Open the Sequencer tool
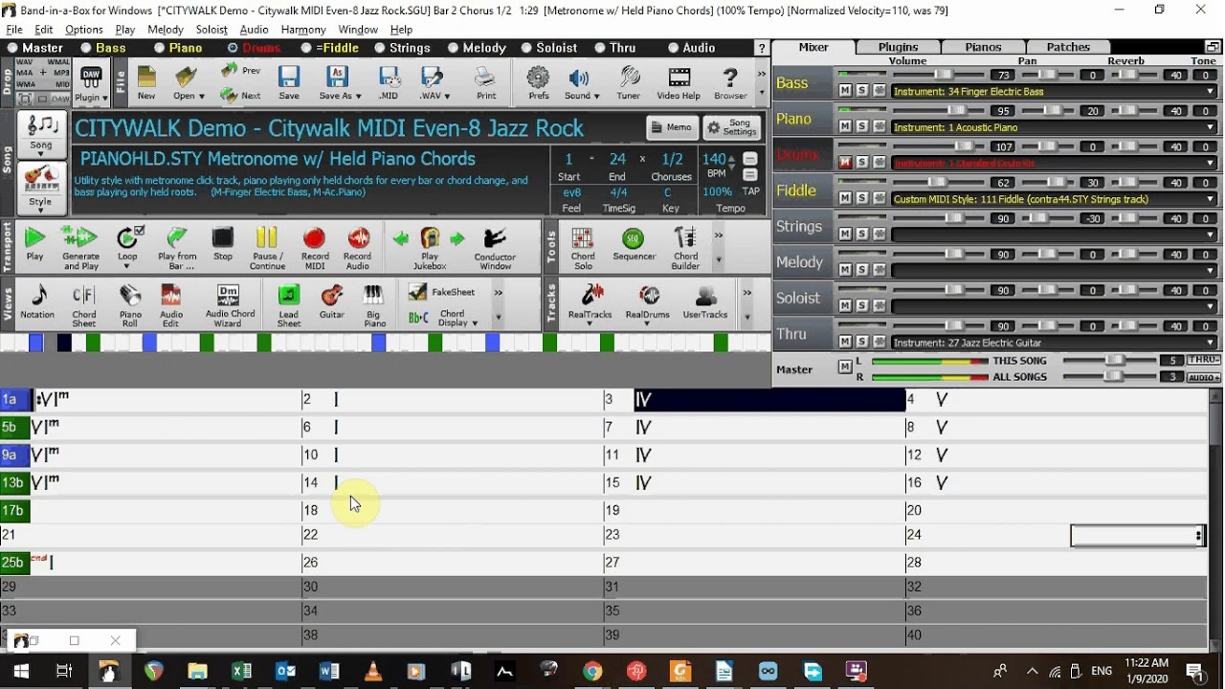Image resolution: width=1225 pixels, height=689 pixels. [x=634, y=244]
